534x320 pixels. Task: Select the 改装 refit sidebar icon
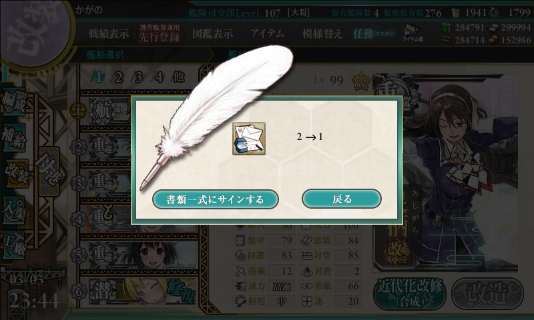click(x=15, y=173)
